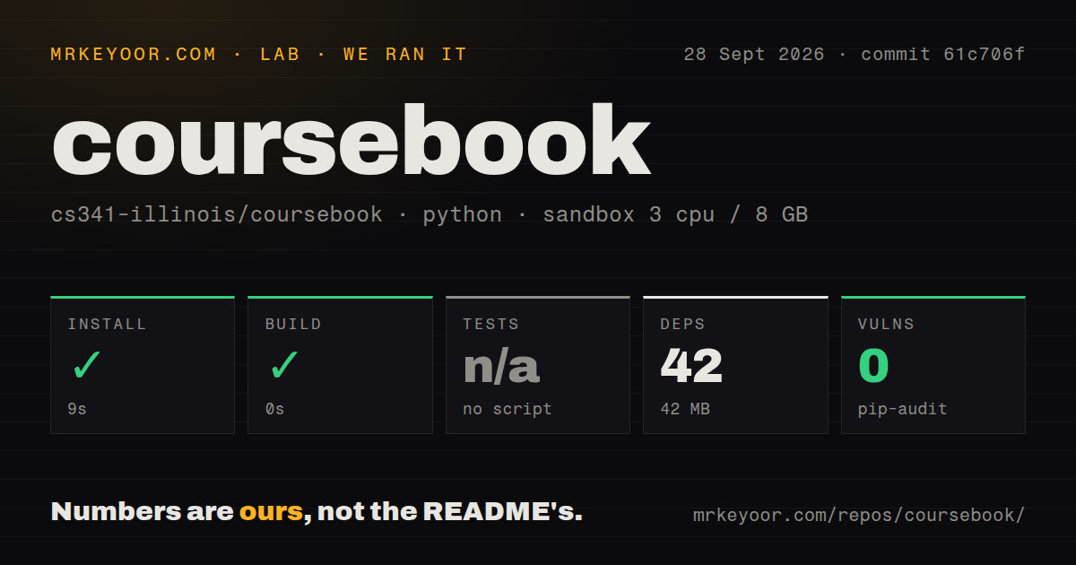The height and width of the screenshot is (565, 1076).
Task: Click the '42 MB' size text
Action: pos(685,409)
